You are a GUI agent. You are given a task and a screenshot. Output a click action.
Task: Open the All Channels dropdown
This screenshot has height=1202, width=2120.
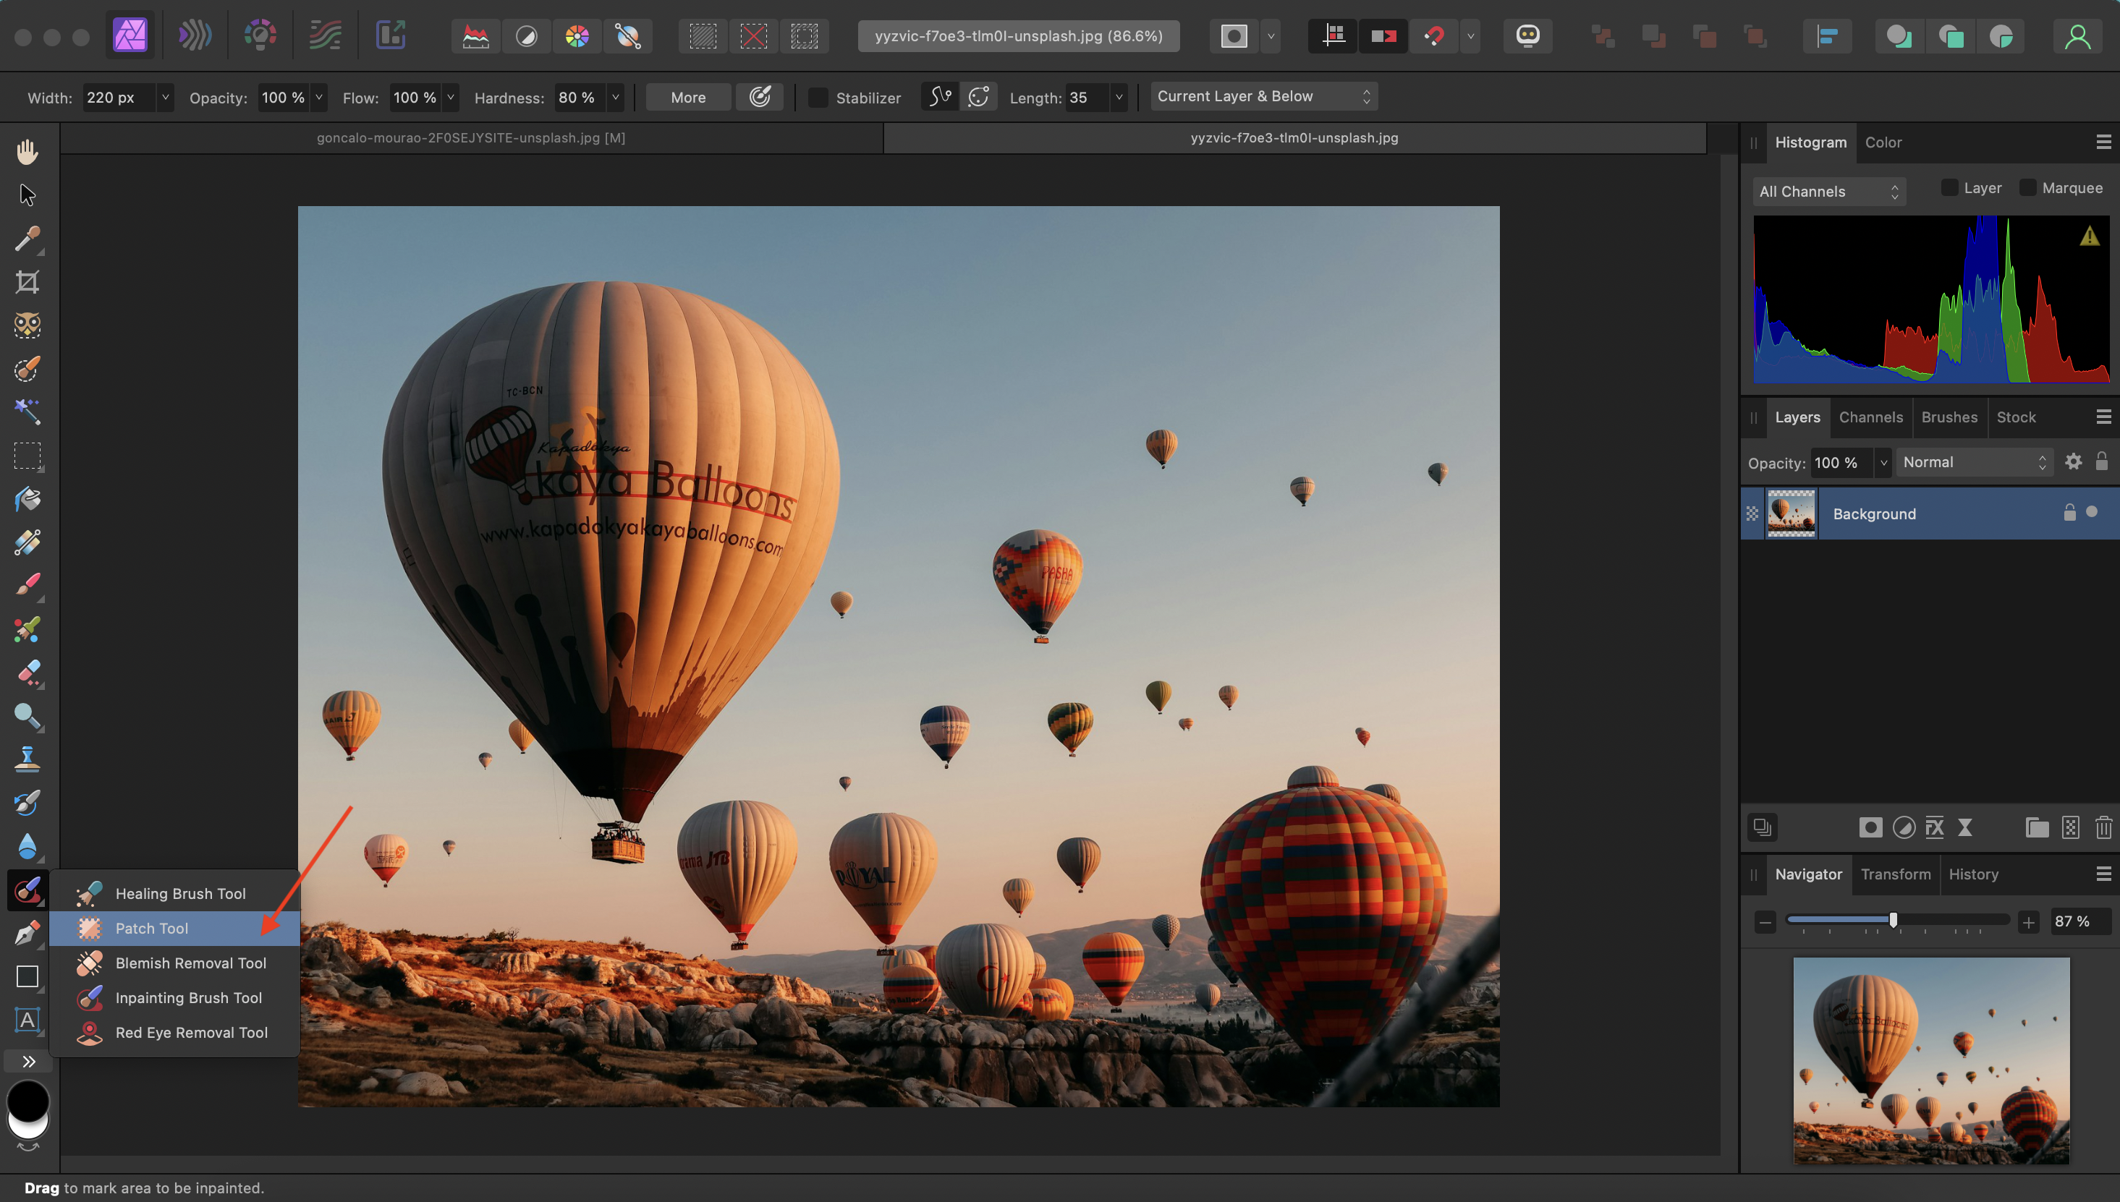[x=1828, y=192]
